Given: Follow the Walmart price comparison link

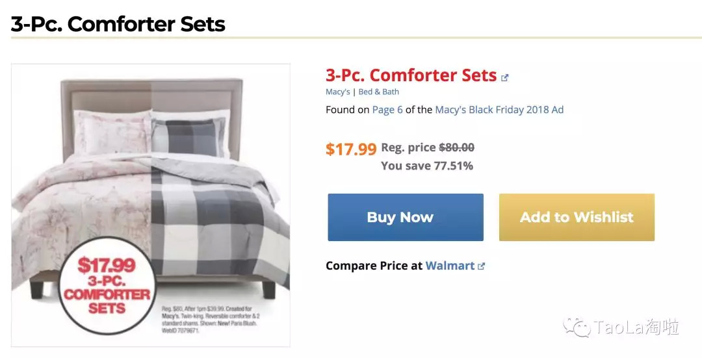Looking at the screenshot, I should pyautogui.click(x=450, y=266).
